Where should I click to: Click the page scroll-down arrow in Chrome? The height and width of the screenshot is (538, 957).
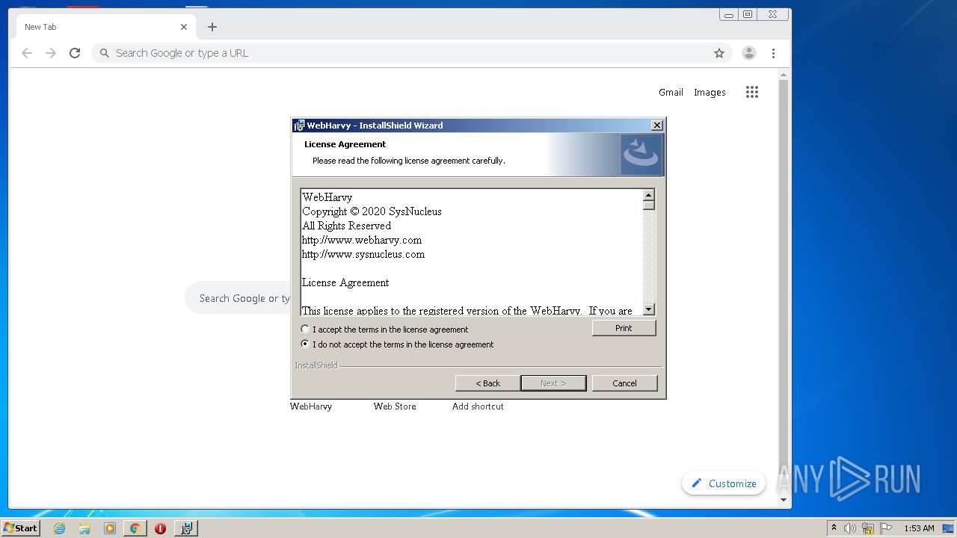784,500
